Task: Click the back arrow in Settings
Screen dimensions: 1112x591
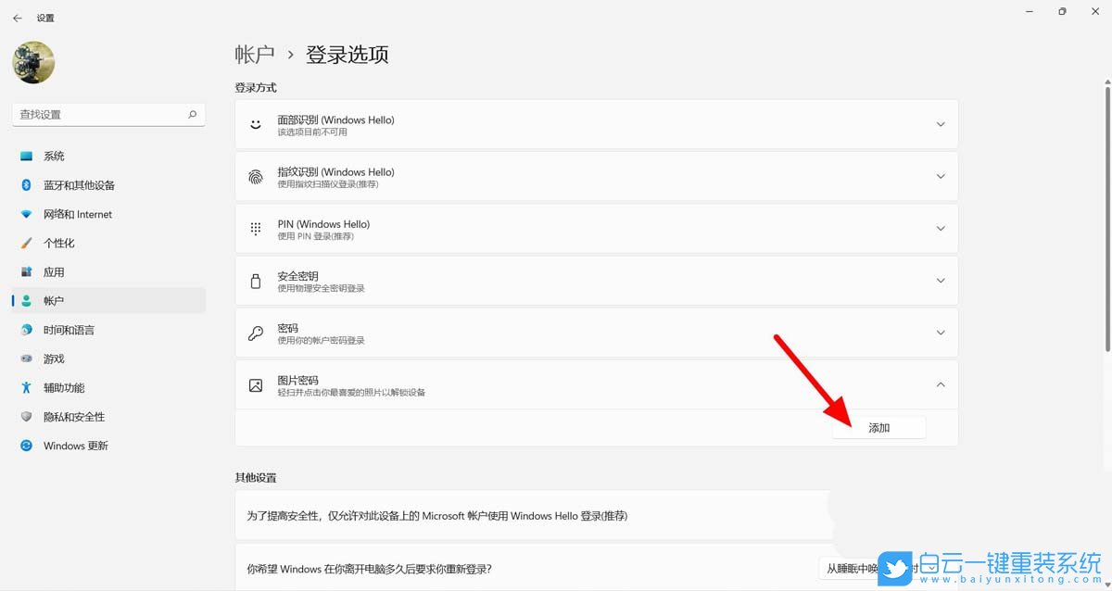Action: pos(17,17)
